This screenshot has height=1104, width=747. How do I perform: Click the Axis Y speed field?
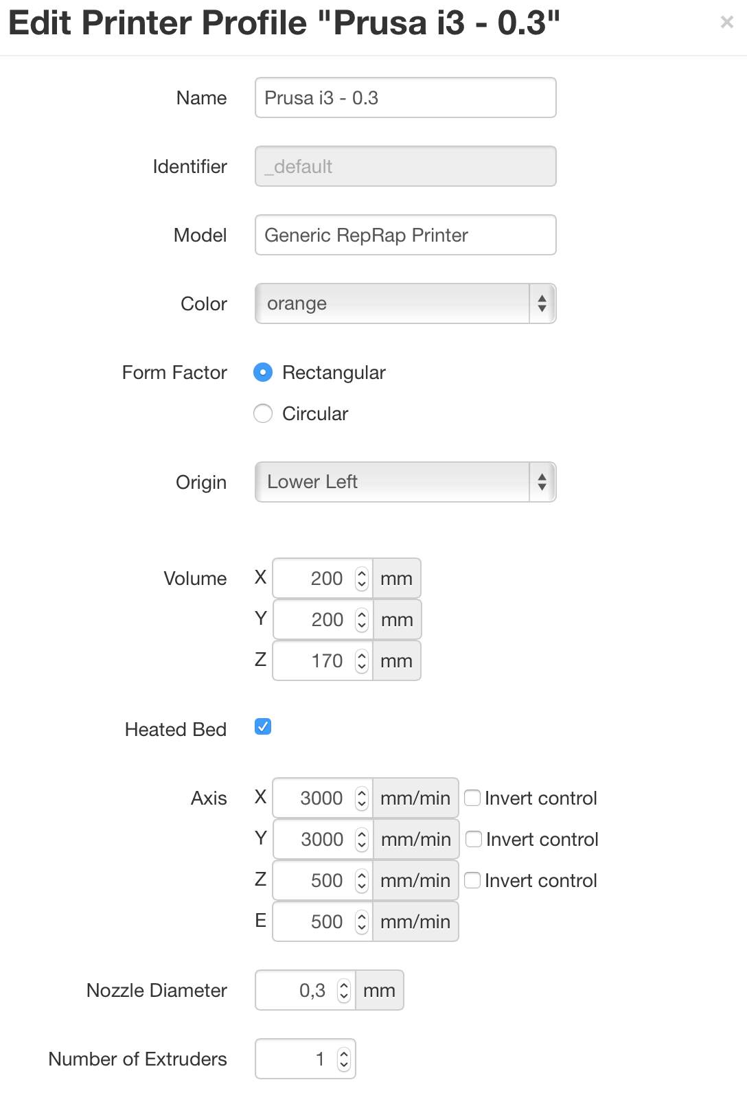[316, 839]
